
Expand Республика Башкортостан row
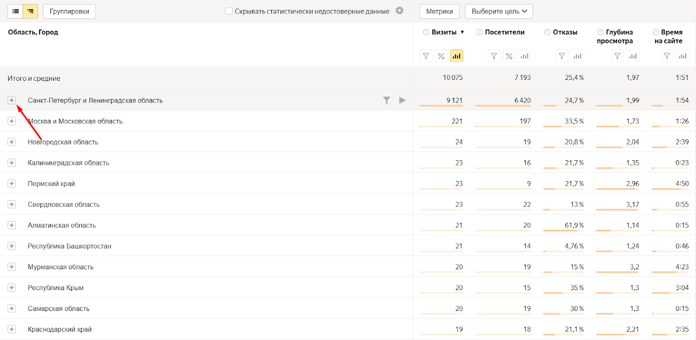[x=12, y=246]
